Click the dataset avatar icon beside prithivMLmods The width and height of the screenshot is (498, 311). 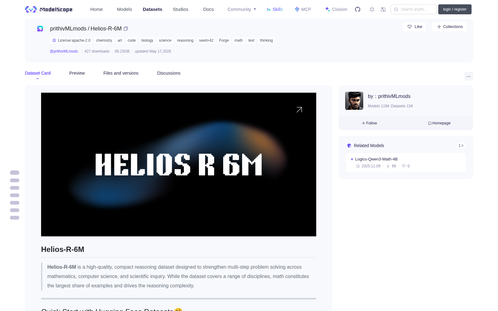40,29
